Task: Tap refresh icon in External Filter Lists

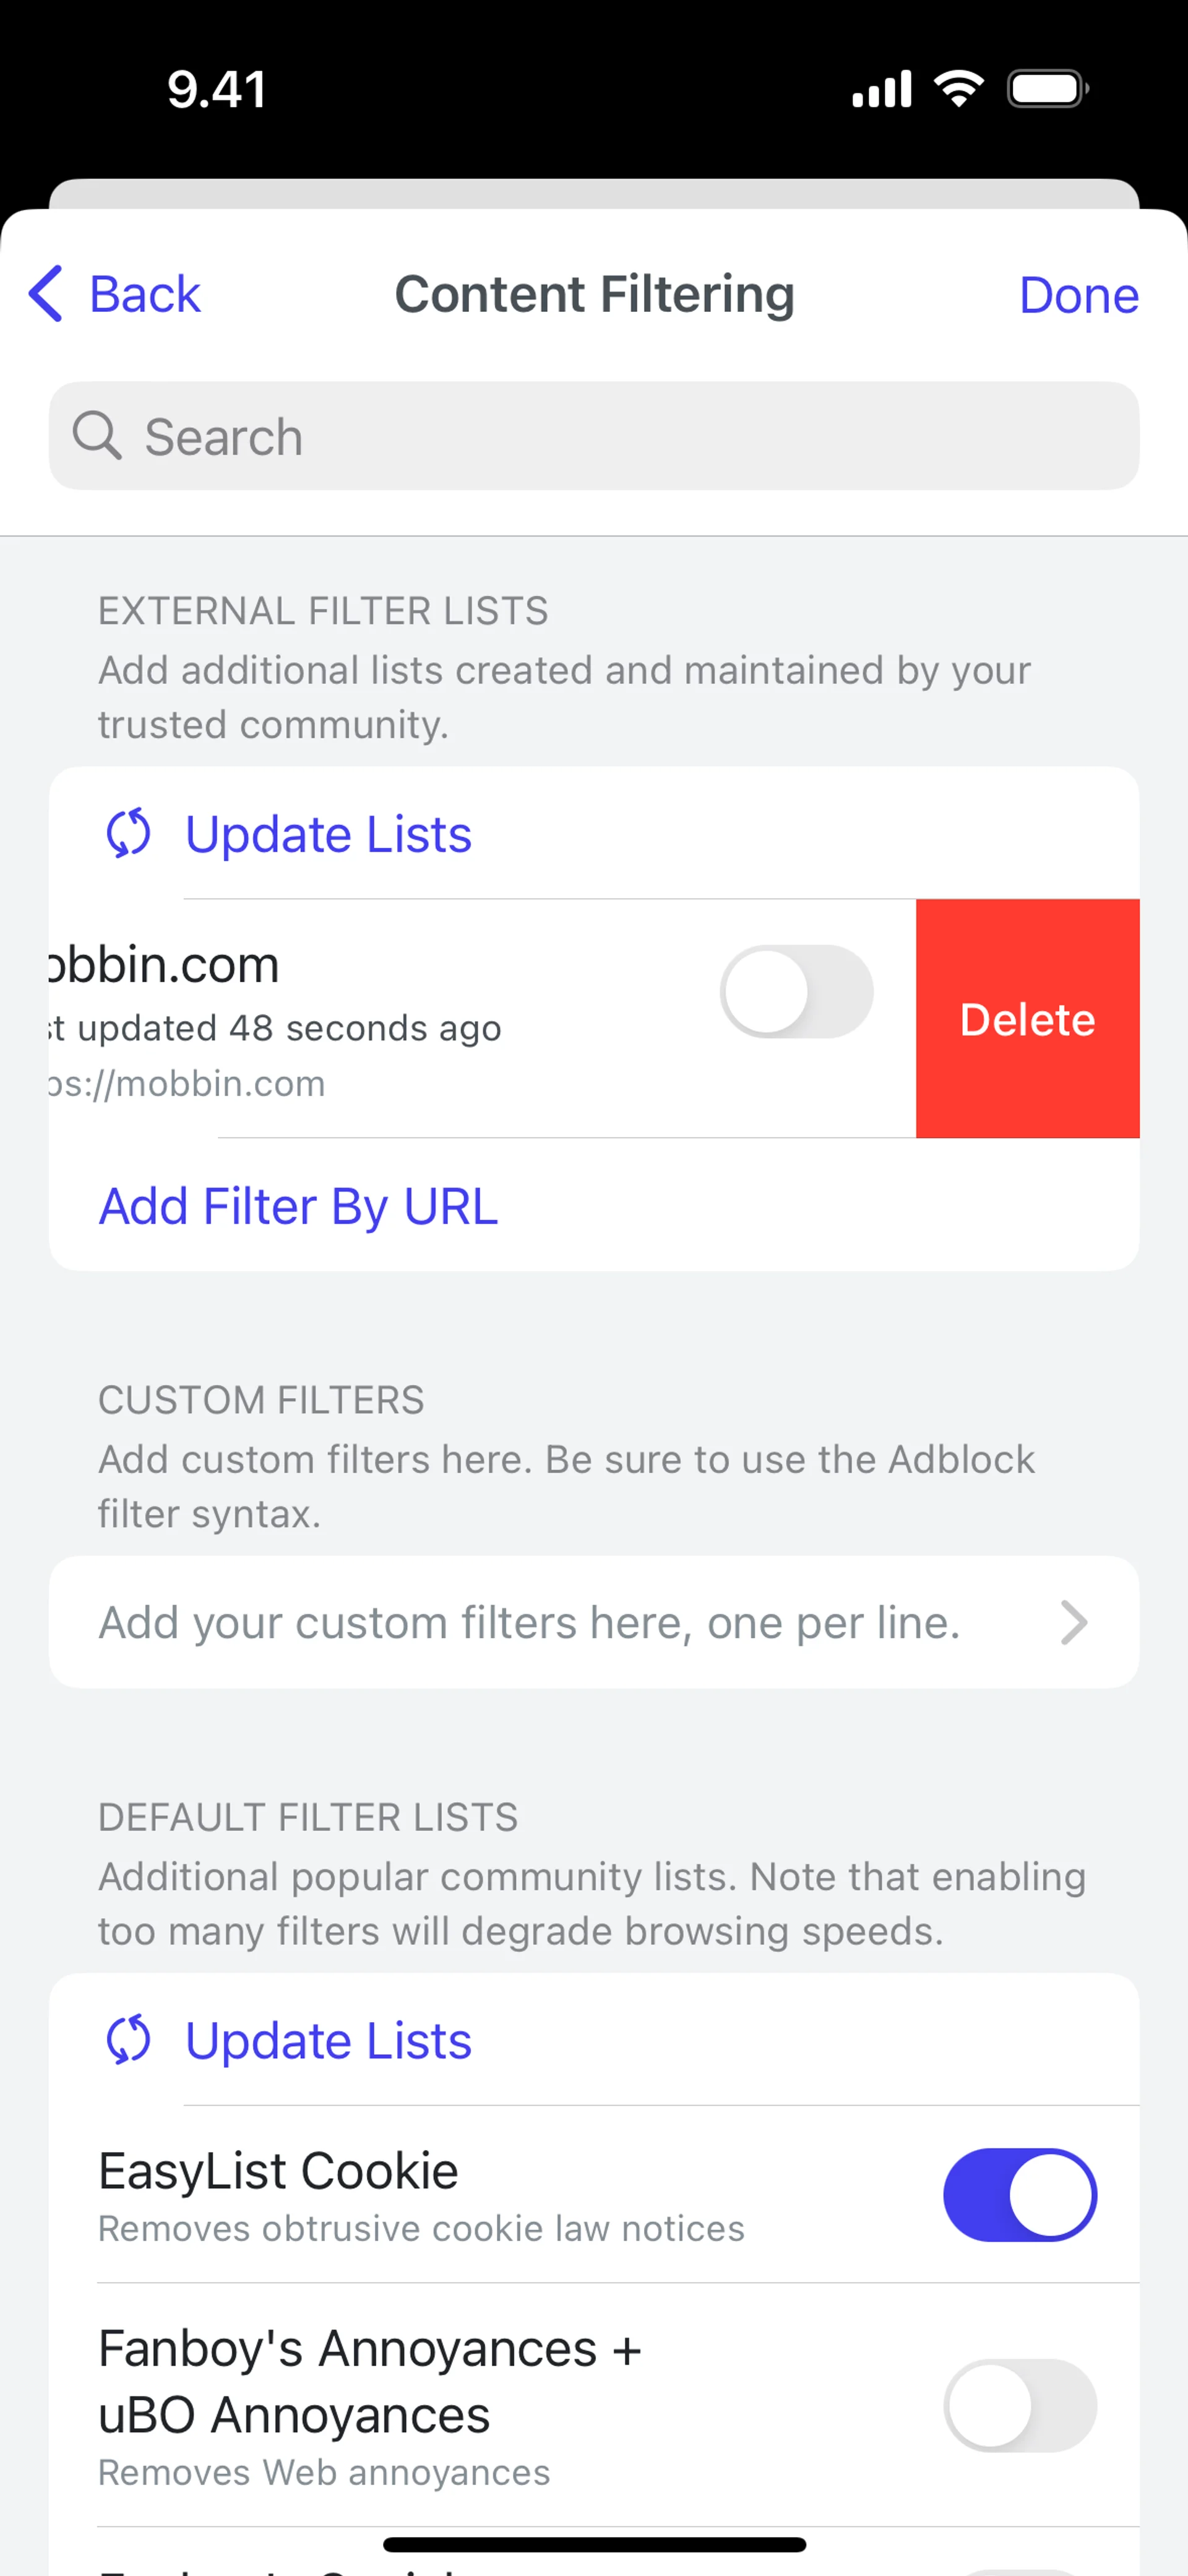Action: click(129, 833)
